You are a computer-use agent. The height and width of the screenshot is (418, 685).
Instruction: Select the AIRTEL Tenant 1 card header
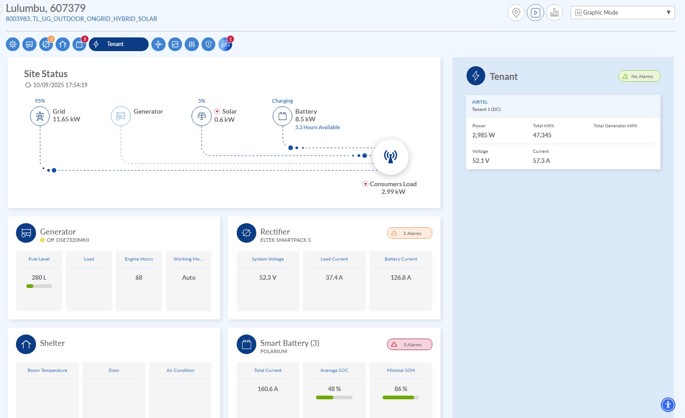(563, 106)
